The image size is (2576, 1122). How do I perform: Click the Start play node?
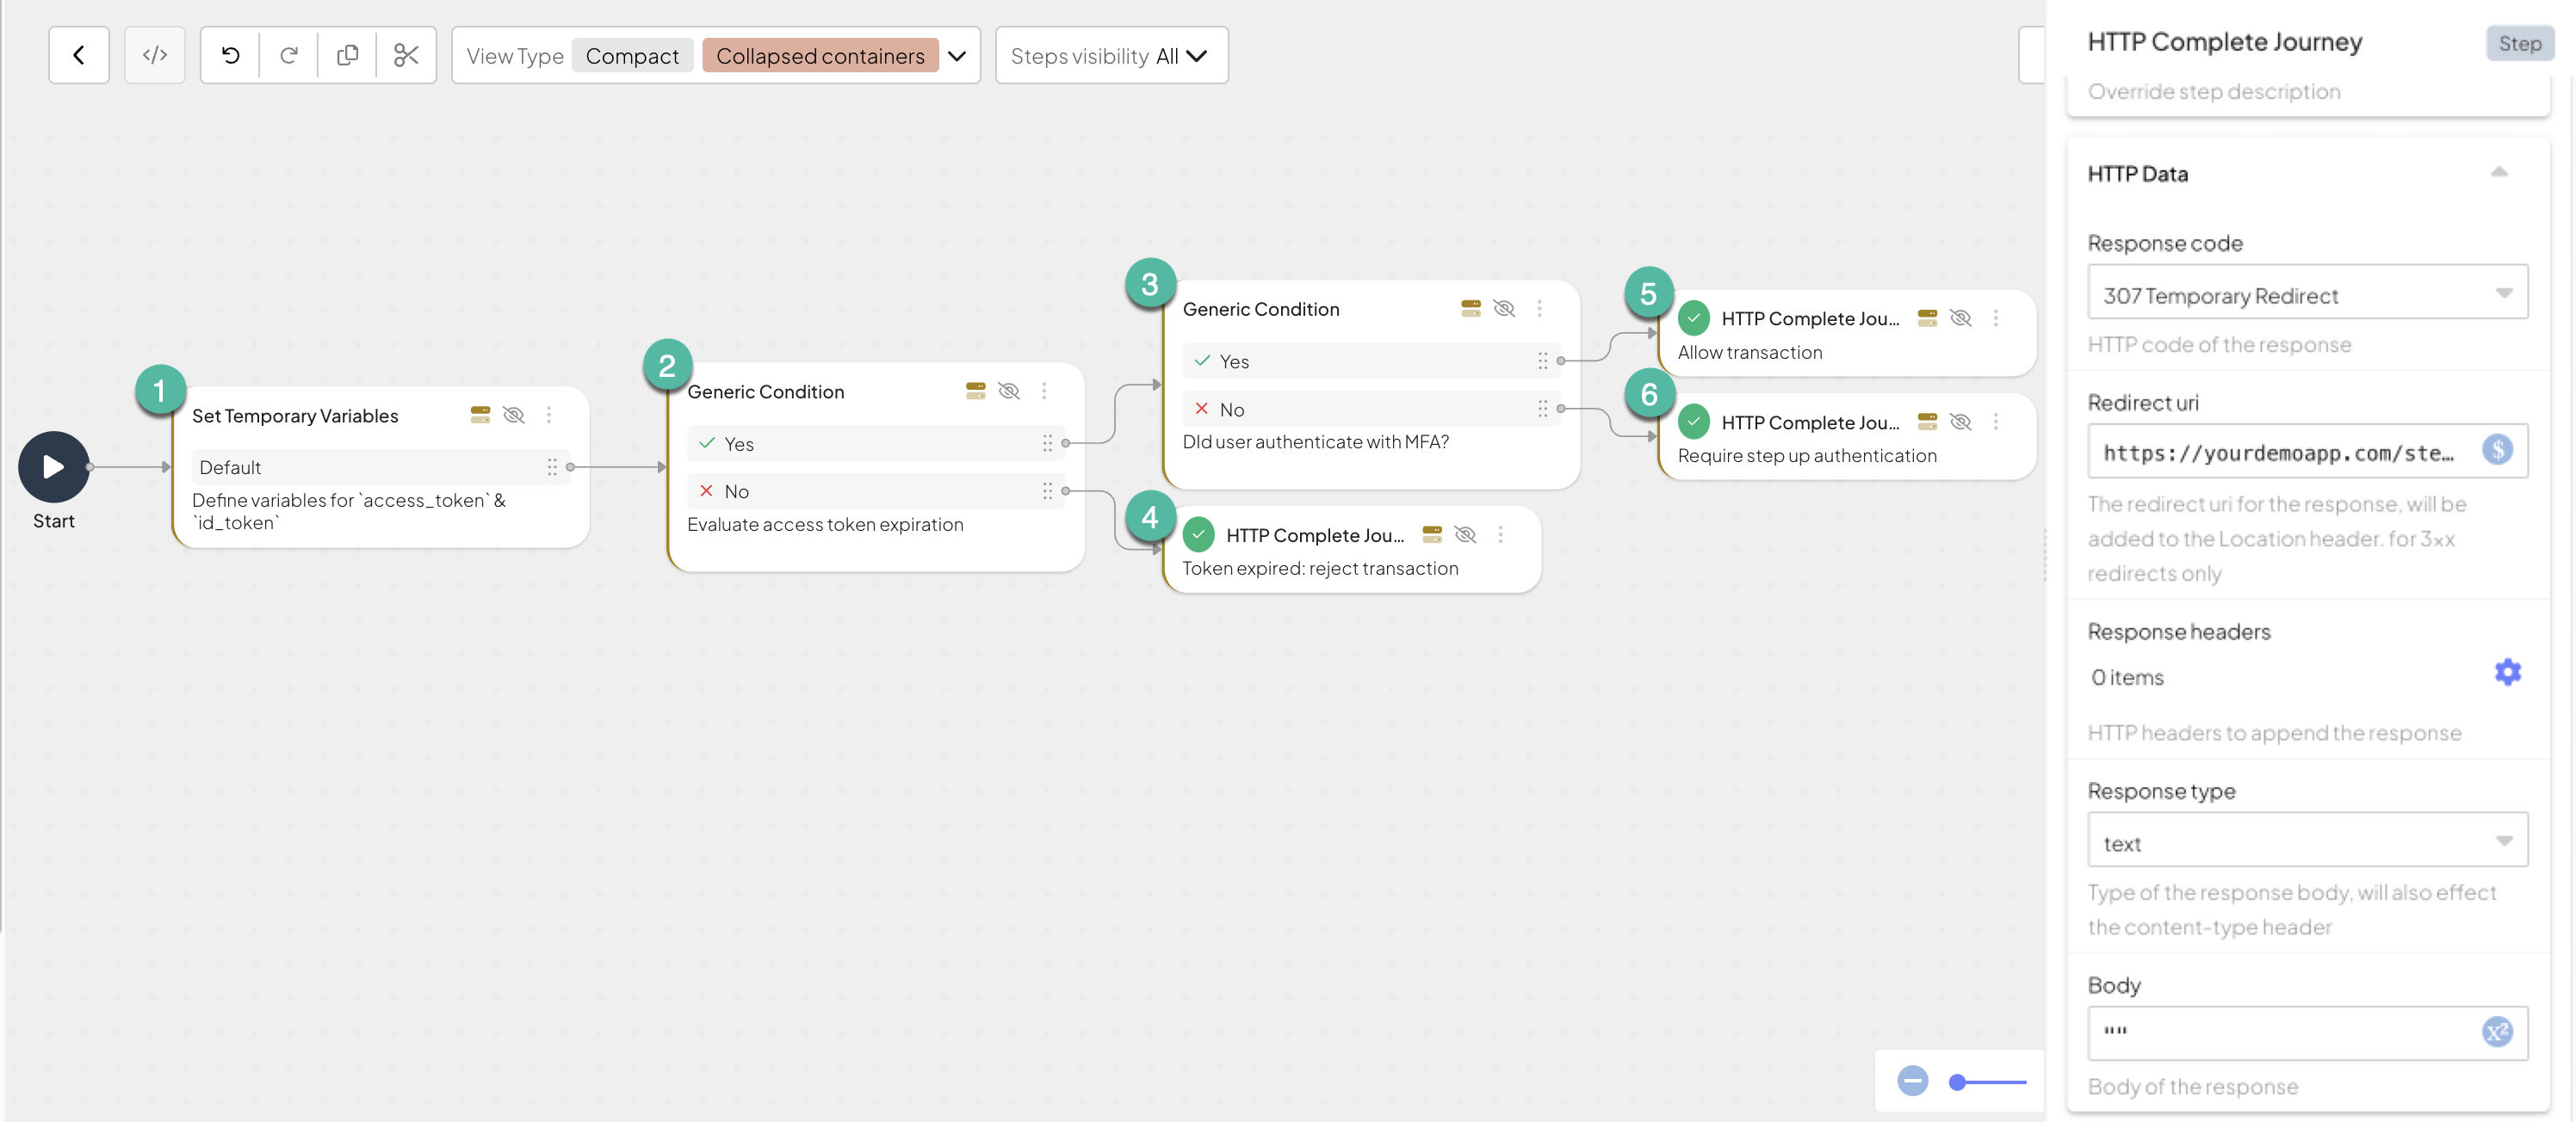54,466
